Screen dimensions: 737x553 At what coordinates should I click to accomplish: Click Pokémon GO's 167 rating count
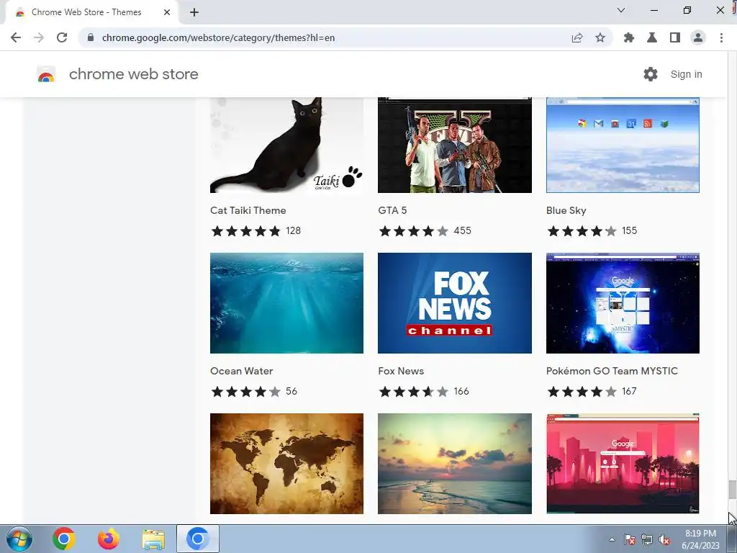point(629,391)
